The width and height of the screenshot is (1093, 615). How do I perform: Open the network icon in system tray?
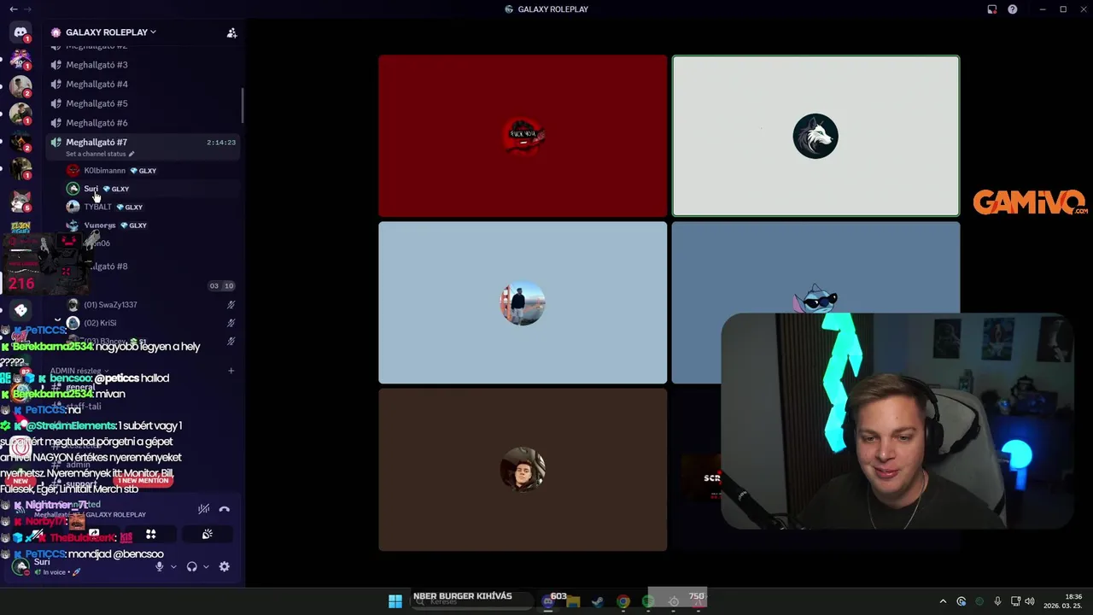coord(1015,601)
